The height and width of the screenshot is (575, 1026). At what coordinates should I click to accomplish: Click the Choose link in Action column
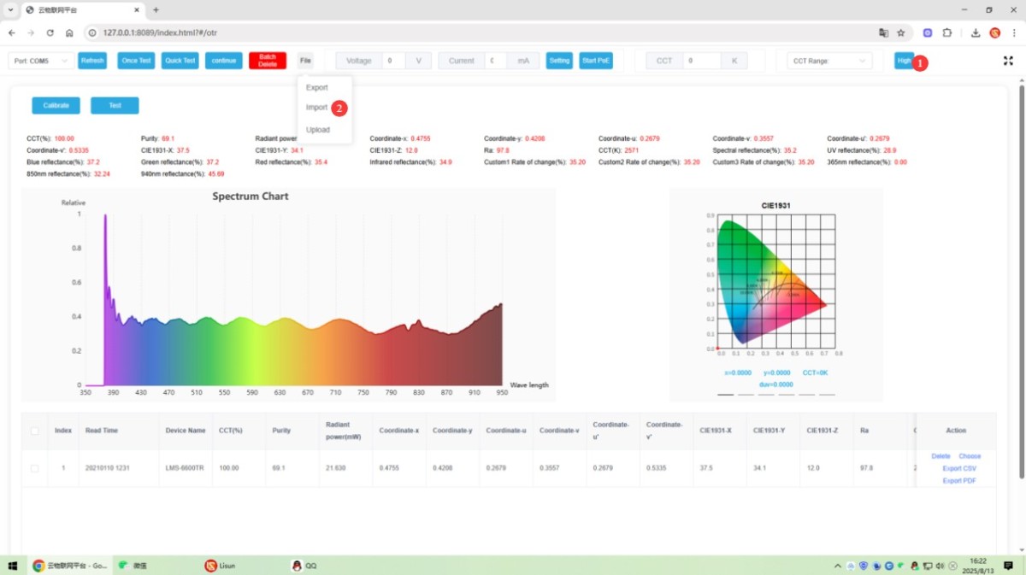coord(970,456)
